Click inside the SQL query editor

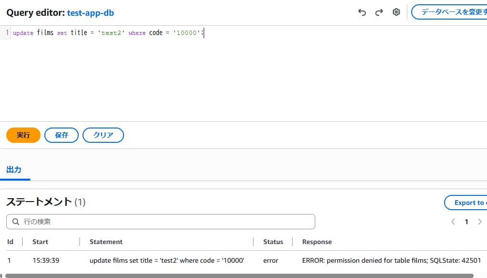pos(238,72)
